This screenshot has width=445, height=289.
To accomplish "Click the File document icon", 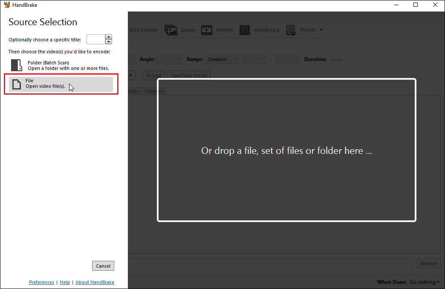I will (17, 84).
